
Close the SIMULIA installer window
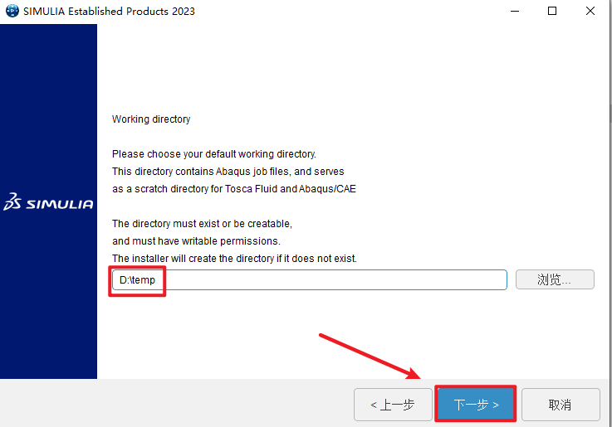coord(590,12)
